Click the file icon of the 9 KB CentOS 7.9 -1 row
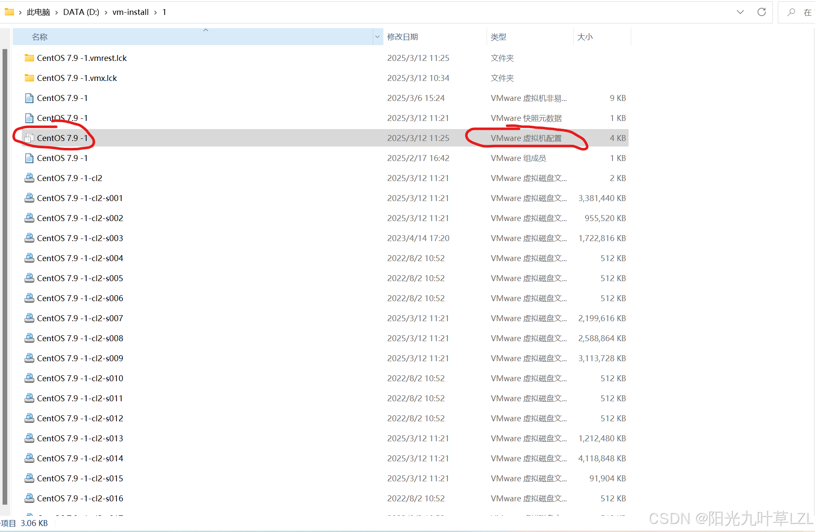Viewport: 815px width, 532px height. pyautogui.click(x=29, y=98)
